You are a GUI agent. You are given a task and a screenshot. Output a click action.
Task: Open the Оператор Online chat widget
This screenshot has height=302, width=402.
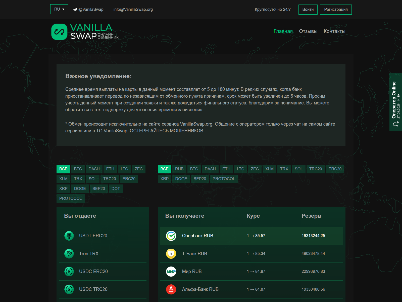(x=396, y=102)
